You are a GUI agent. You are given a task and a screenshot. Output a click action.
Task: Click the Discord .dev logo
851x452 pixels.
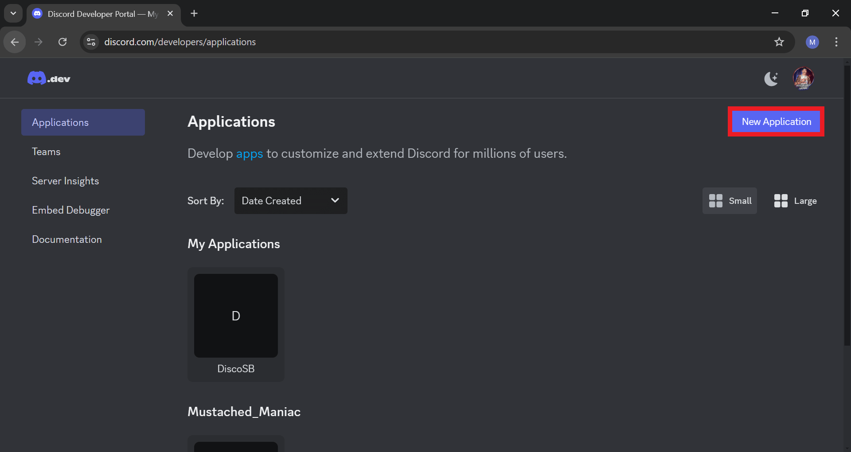pyautogui.click(x=49, y=78)
